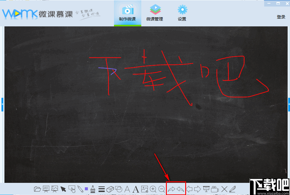Expand the right side panel handle

click(x=289, y=105)
